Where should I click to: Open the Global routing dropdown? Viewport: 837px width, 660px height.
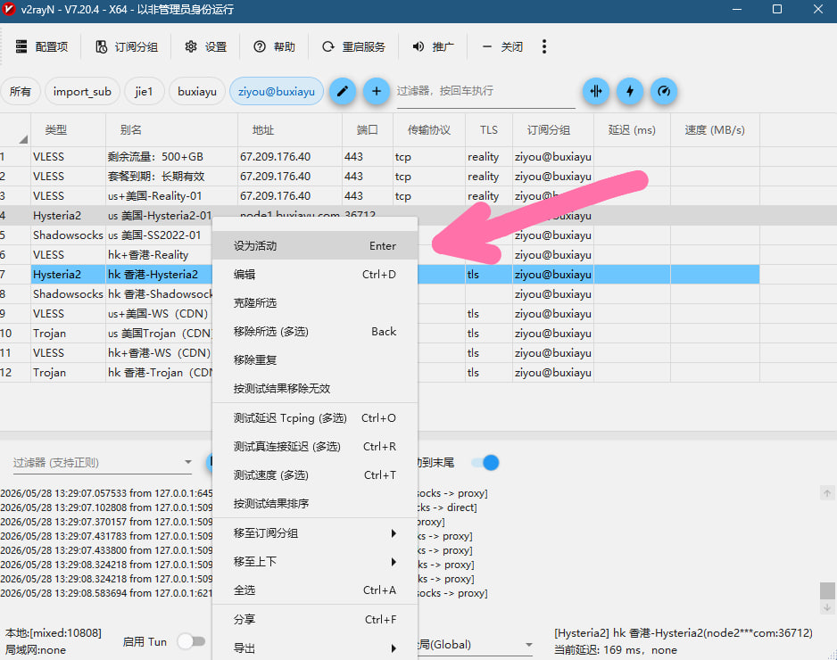click(x=475, y=645)
